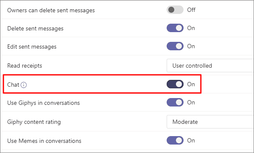Click the Owners can delete sent messages label
254x153 pixels.
click(51, 11)
